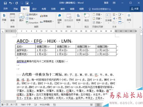Add a signature line icon

(x=121, y=14)
